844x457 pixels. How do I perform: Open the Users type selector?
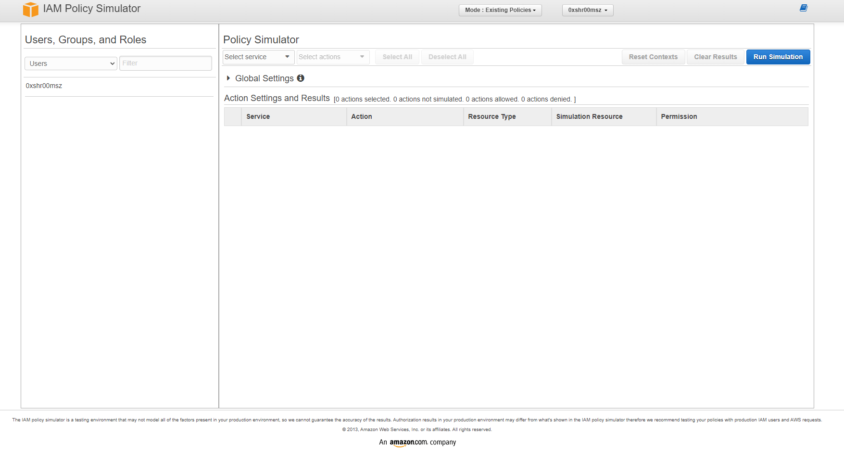(x=71, y=63)
